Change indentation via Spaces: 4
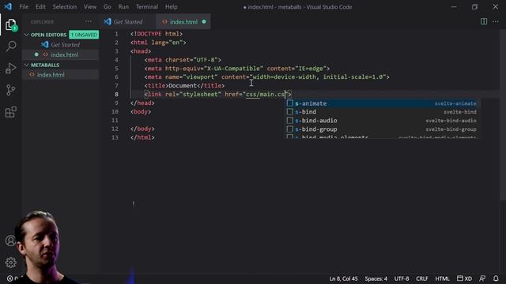The image size is (506, 284). [376, 278]
